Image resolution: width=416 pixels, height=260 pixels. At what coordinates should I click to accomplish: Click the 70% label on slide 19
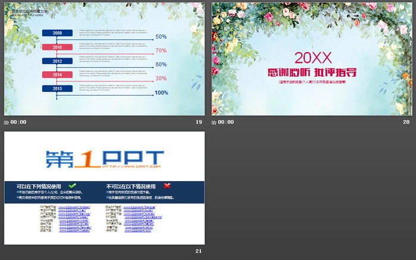[160, 50]
